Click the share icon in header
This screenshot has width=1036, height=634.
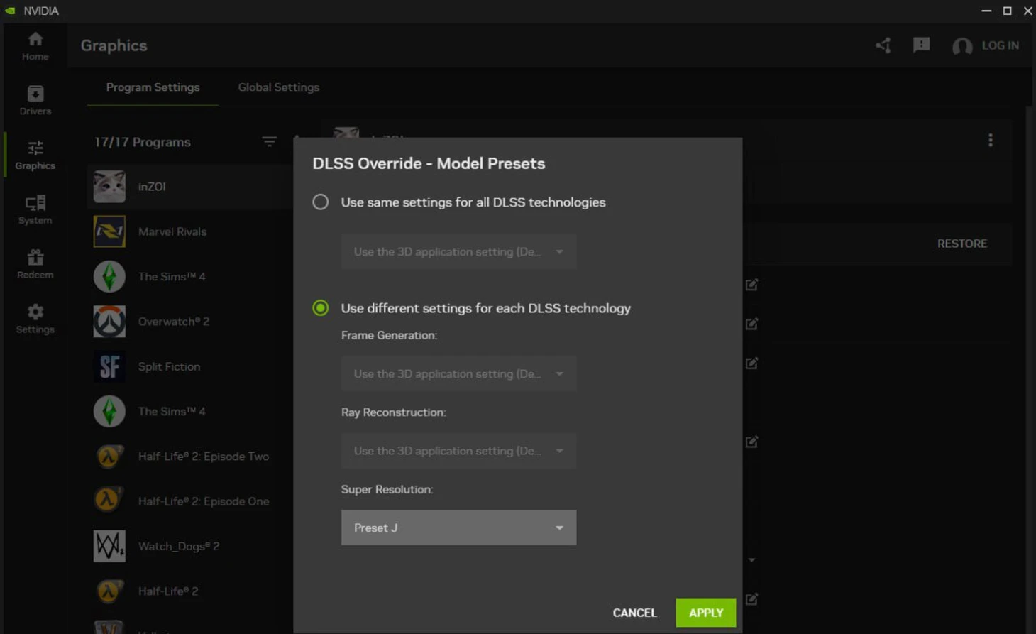[x=883, y=45]
